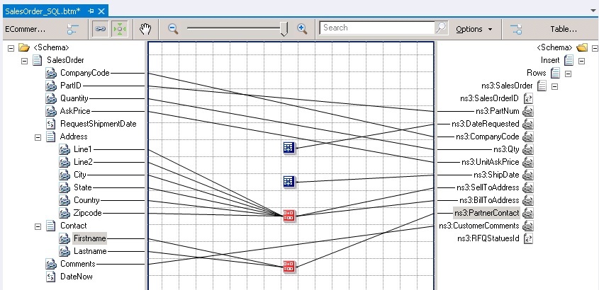This screenshot has height=290, width=599.
Task: Click the search magnifier icon
Action: click(441, 28)
